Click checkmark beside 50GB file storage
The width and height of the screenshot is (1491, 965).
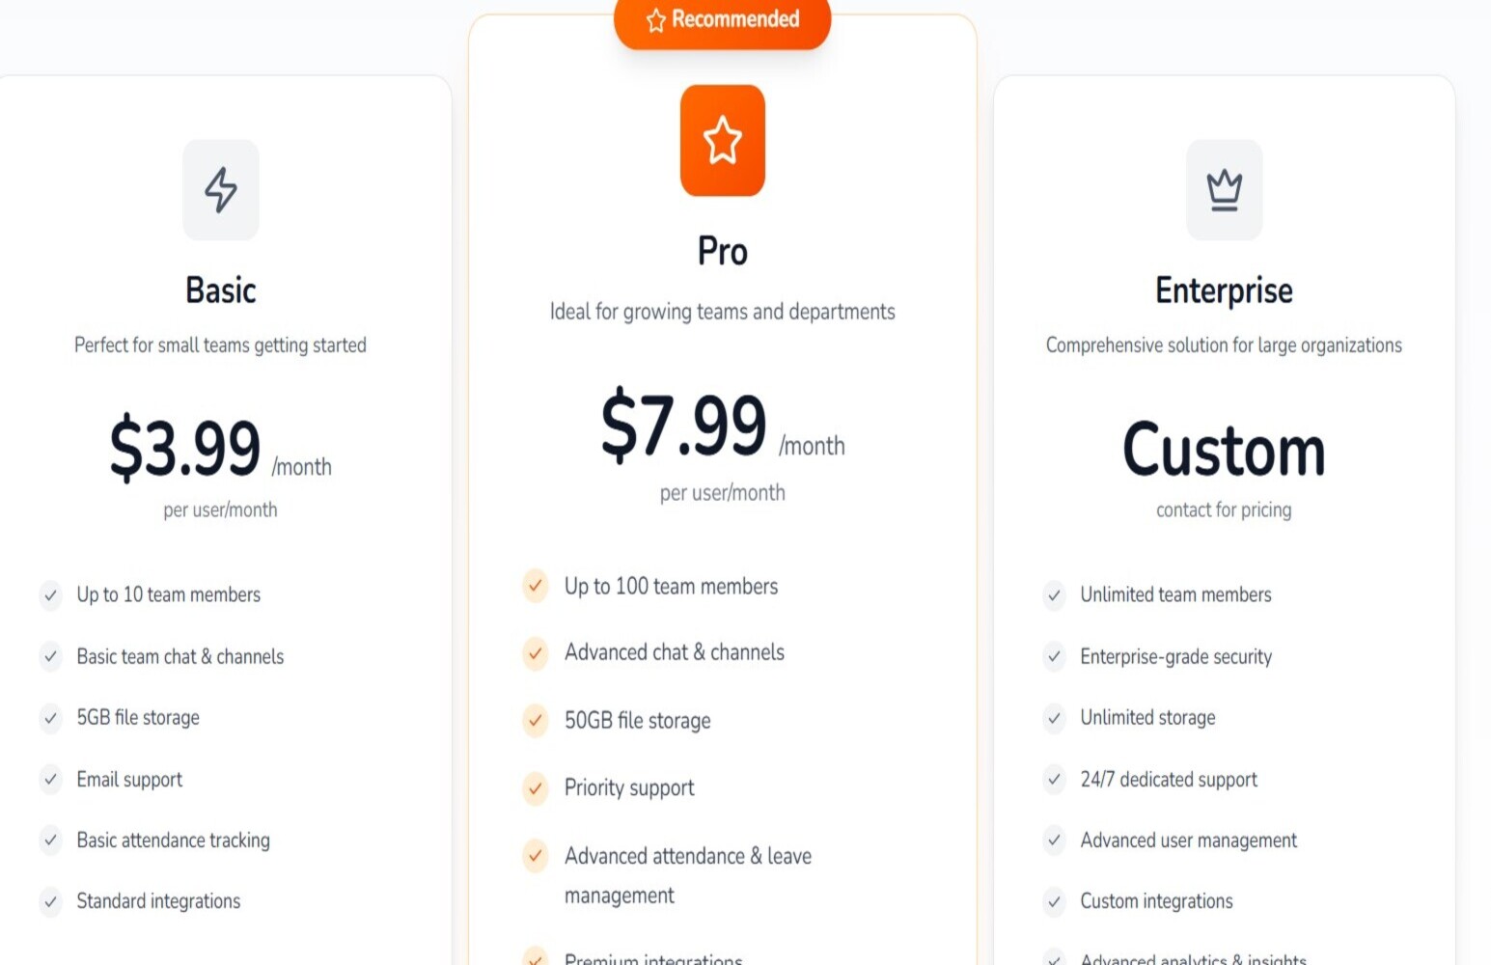pos(536,720)
